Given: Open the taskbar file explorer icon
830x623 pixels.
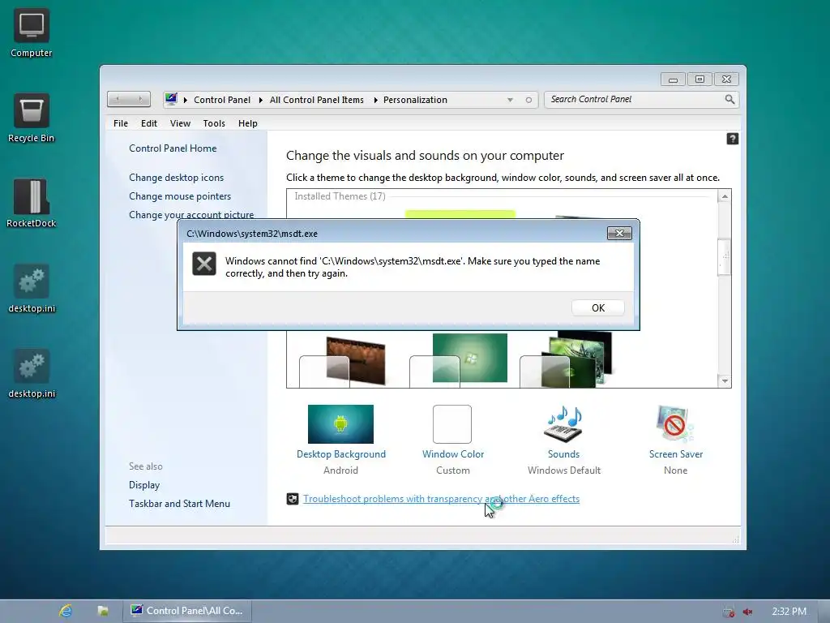Looking at the screenshot, I should [x=103, y=611].
